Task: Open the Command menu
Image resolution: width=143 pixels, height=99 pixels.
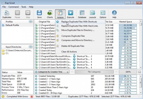Action: coord(13,7)
